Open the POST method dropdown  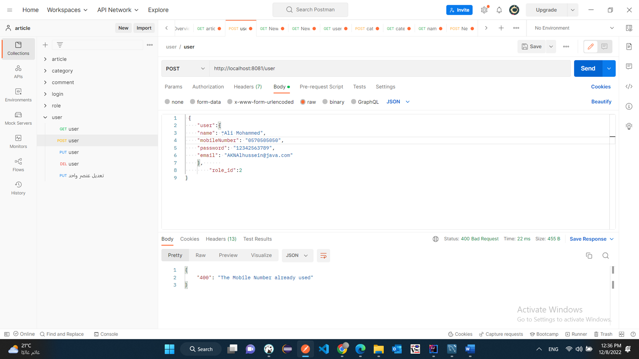point(185,69)
